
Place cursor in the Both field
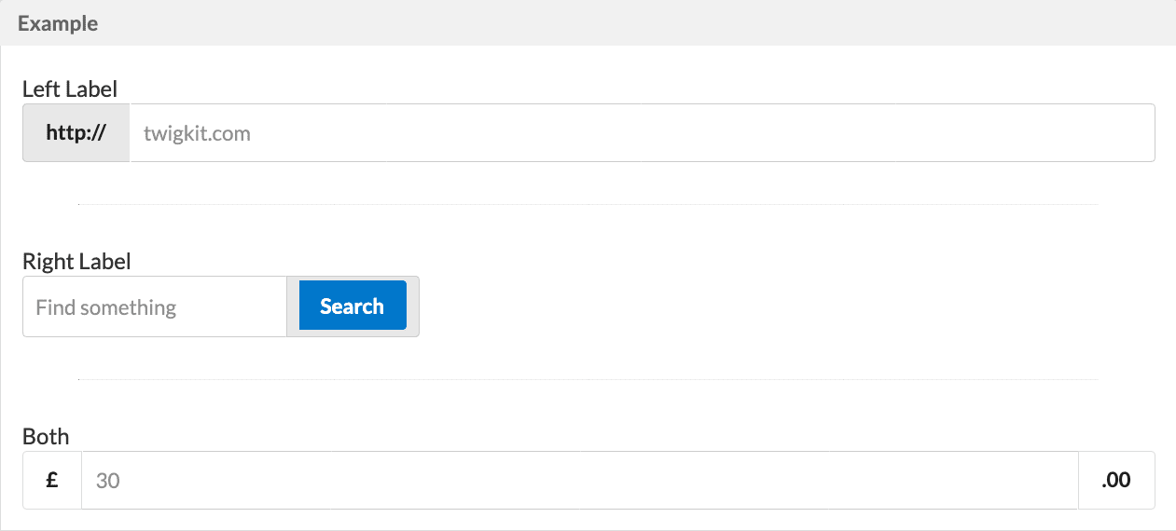pyautogui.click(x=580, y=481)
